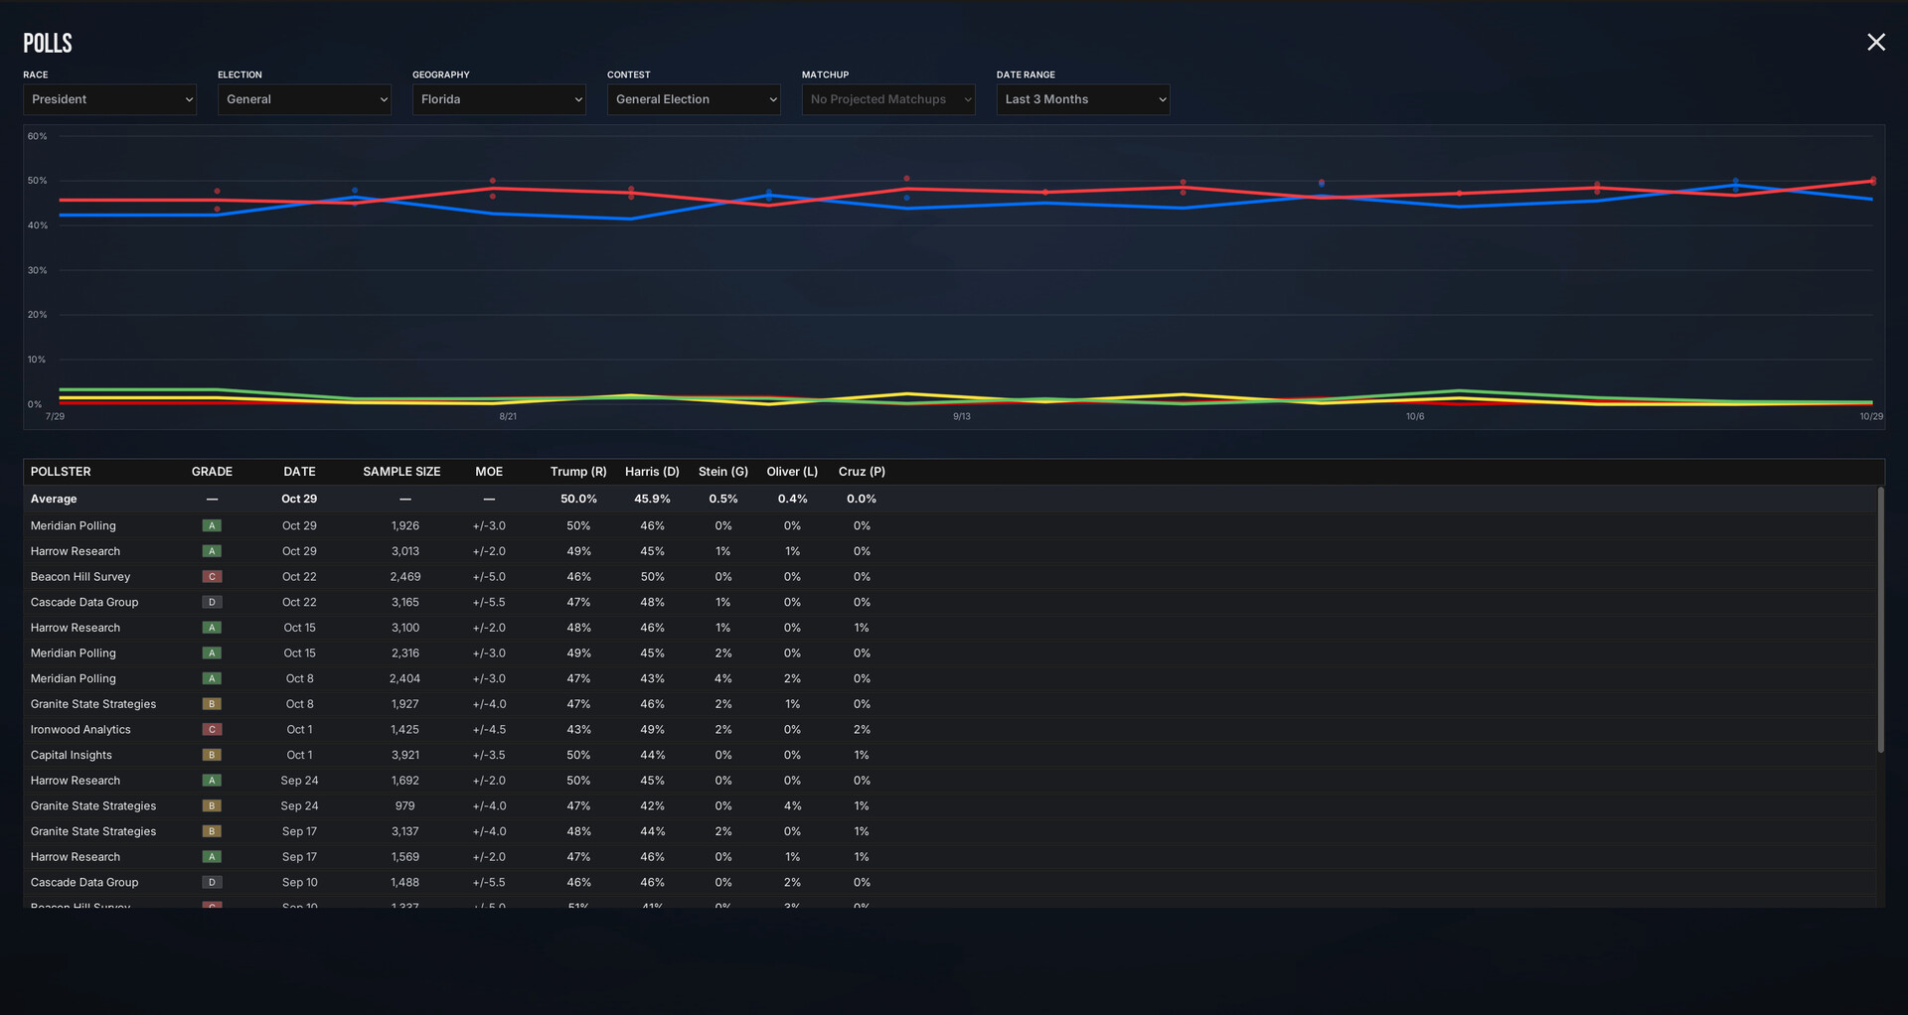
Task: Click grade D badge for Cascade Data Group Oct 22
Action: 212,602
